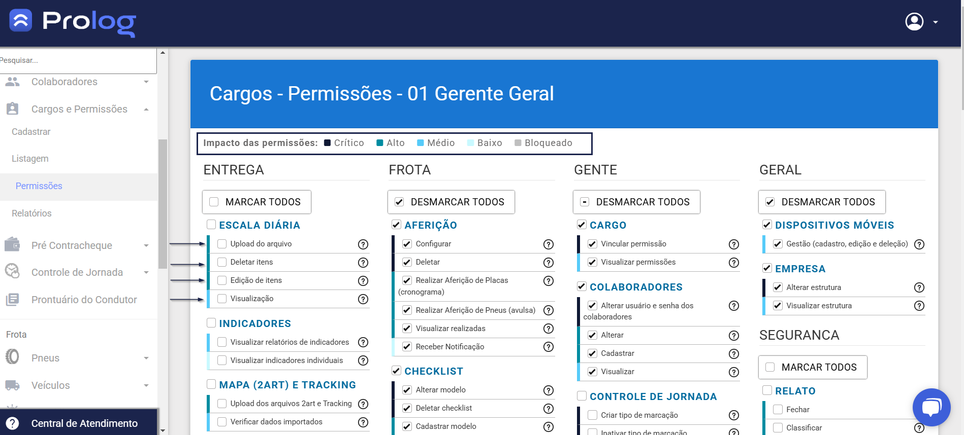This screenshot has width=964, height=435.
Task: Expand the Veículos menu arrow
Action: tap(146, 385)
